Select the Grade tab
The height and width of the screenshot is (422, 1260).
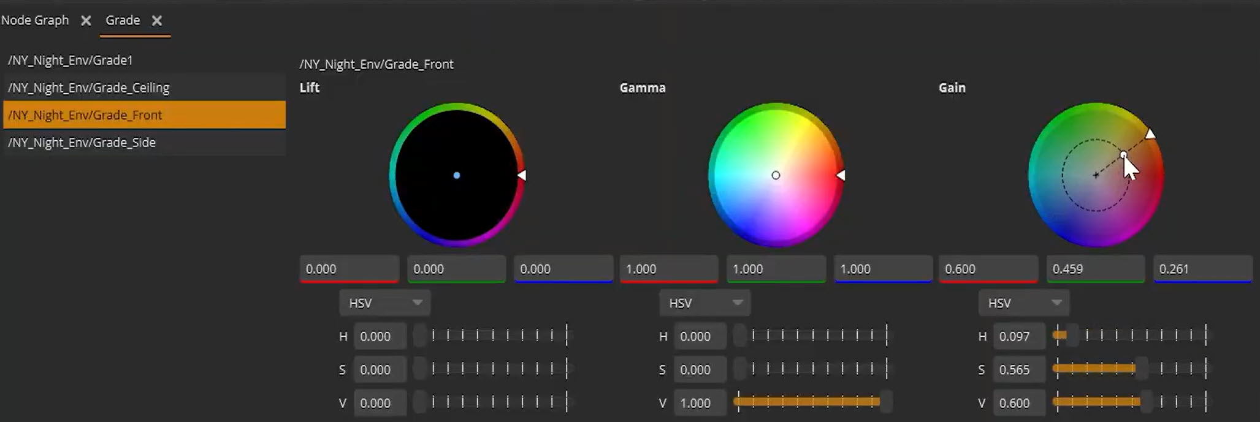click(123, 20)
